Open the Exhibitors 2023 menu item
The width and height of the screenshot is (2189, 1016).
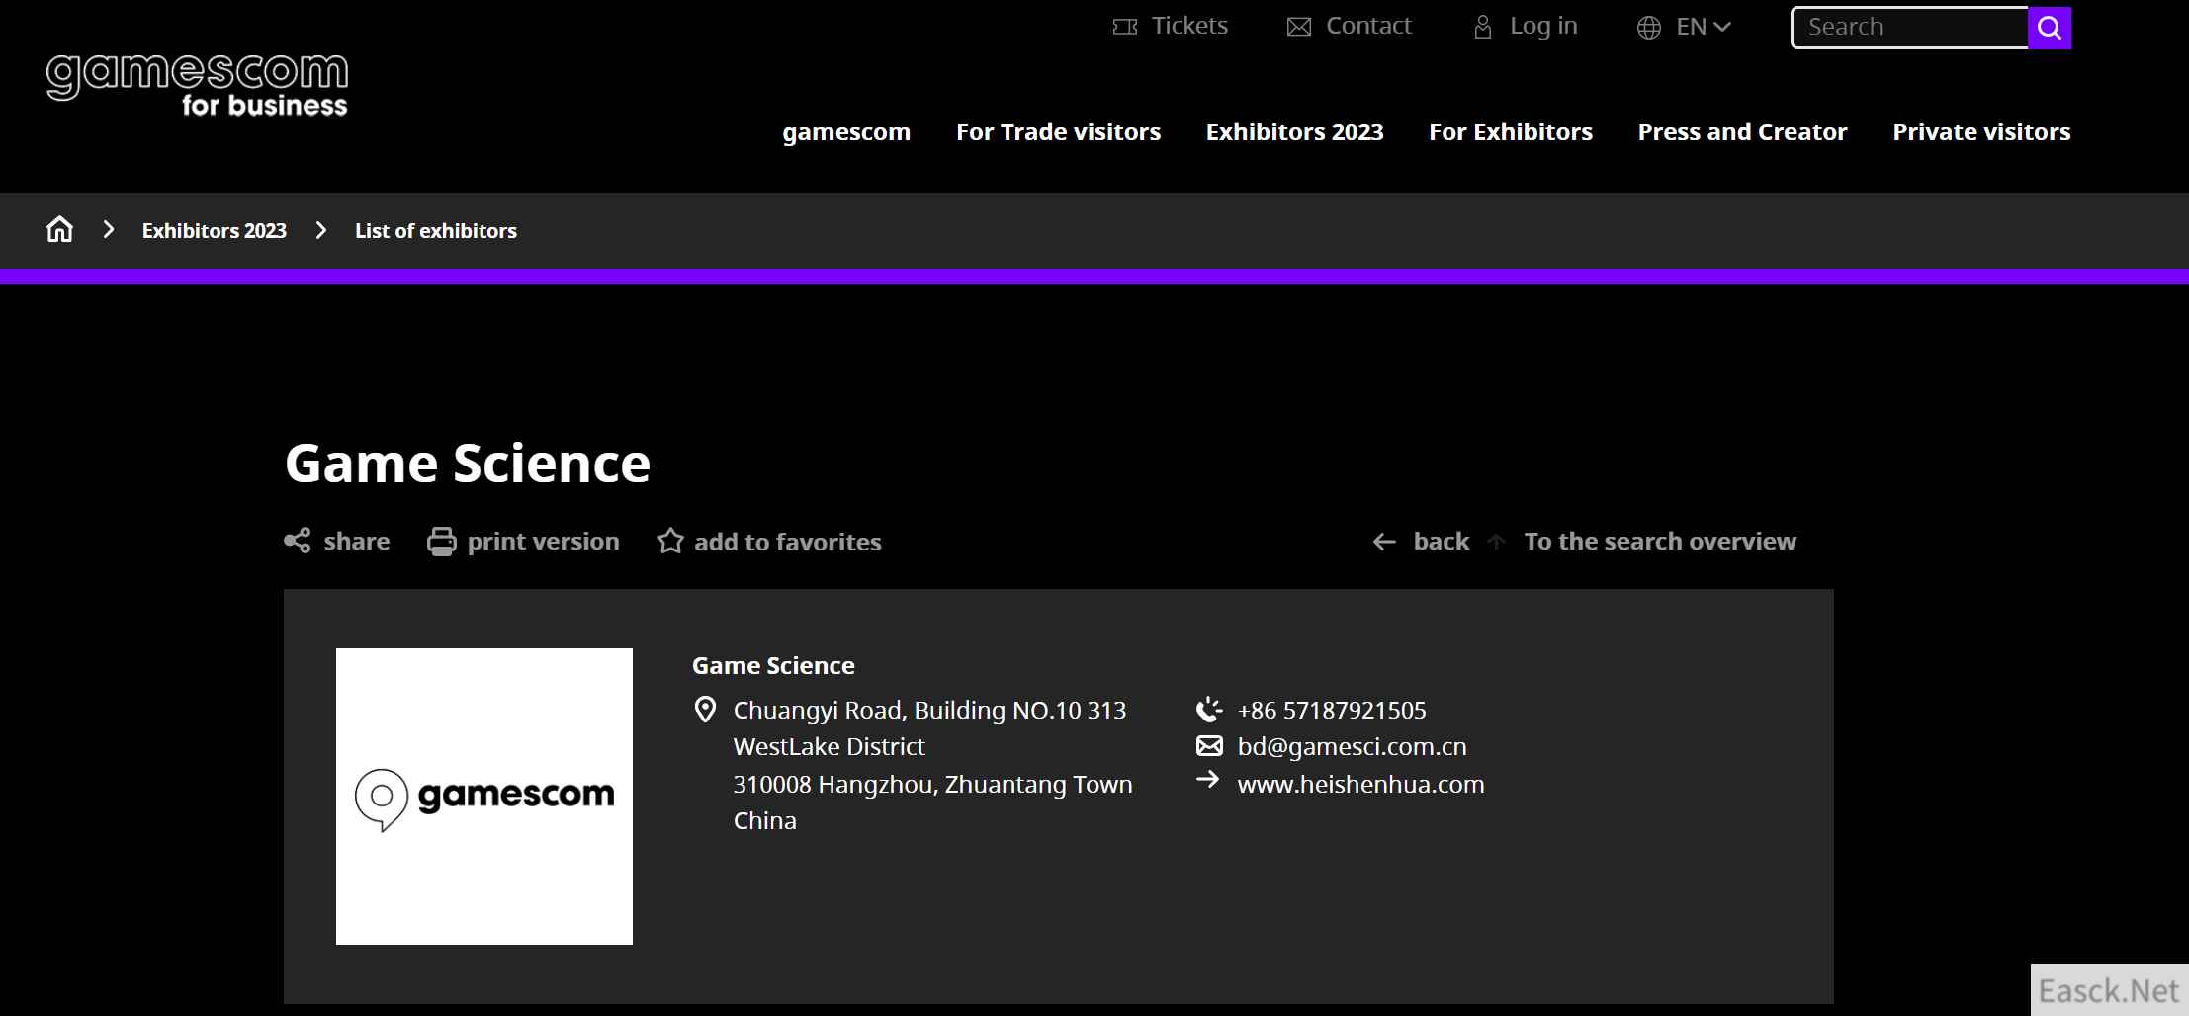click(1294, 131)
